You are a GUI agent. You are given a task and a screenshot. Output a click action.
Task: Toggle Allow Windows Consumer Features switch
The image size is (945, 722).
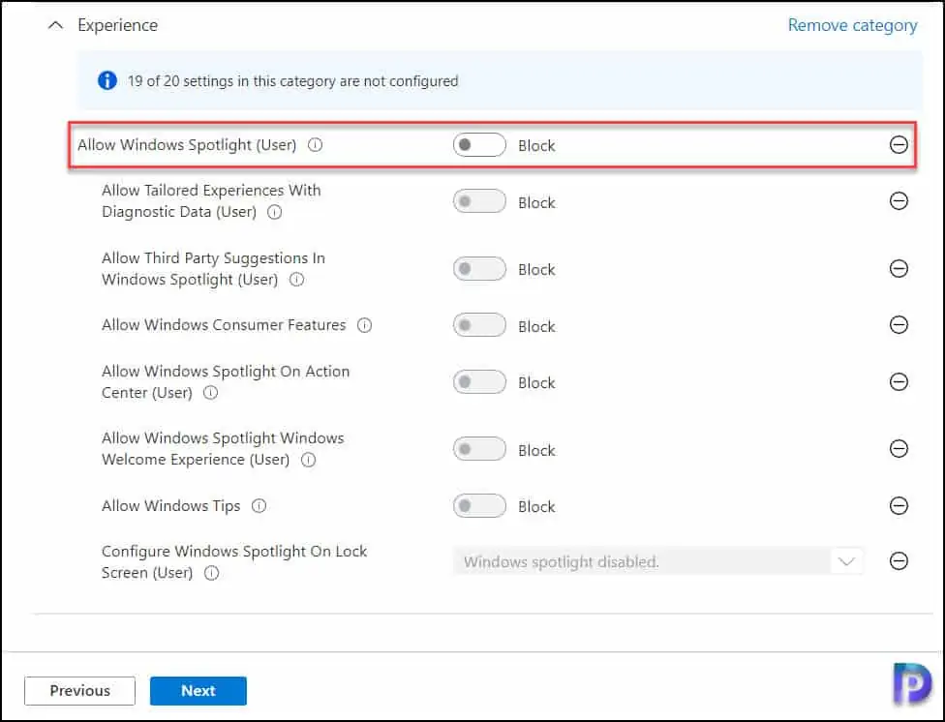[479, 325]
